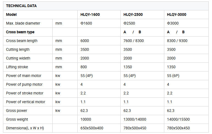Click the Cross beam type row label
This screenshot has width=212, height=134.
[20, 32]
